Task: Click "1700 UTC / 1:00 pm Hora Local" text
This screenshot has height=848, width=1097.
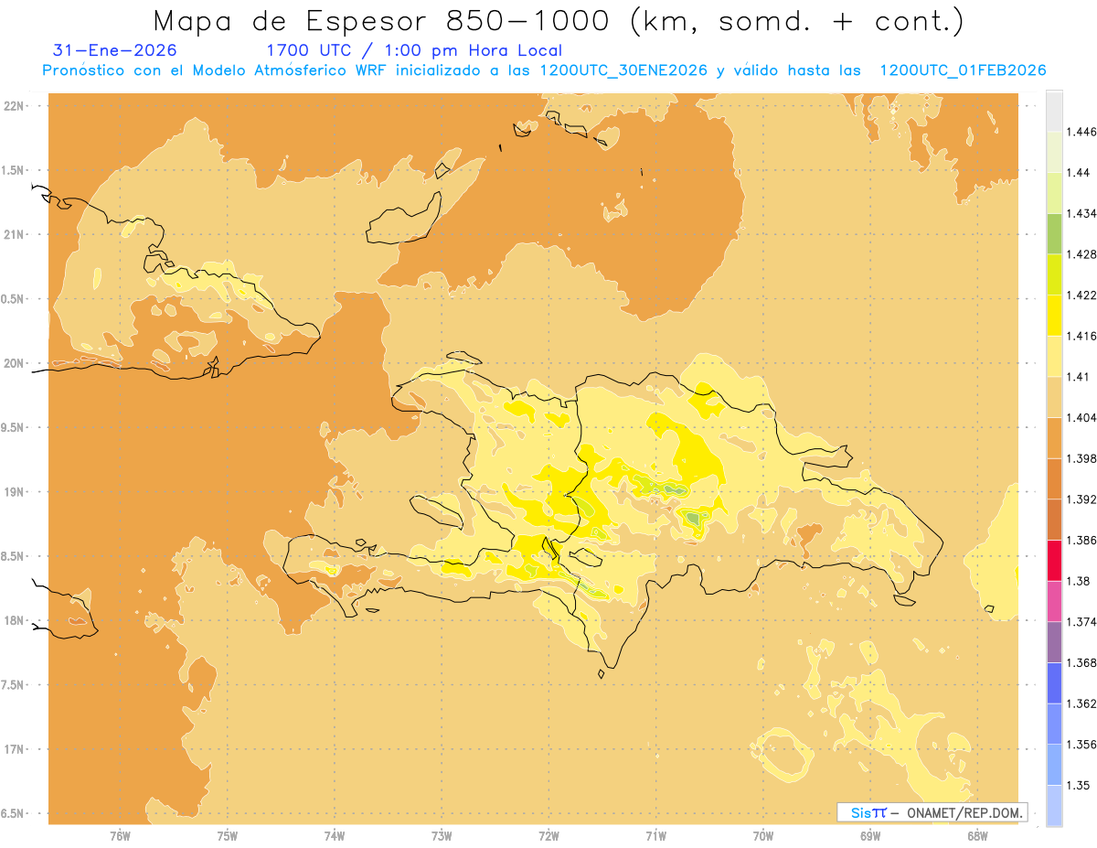Action: (414, 50)
